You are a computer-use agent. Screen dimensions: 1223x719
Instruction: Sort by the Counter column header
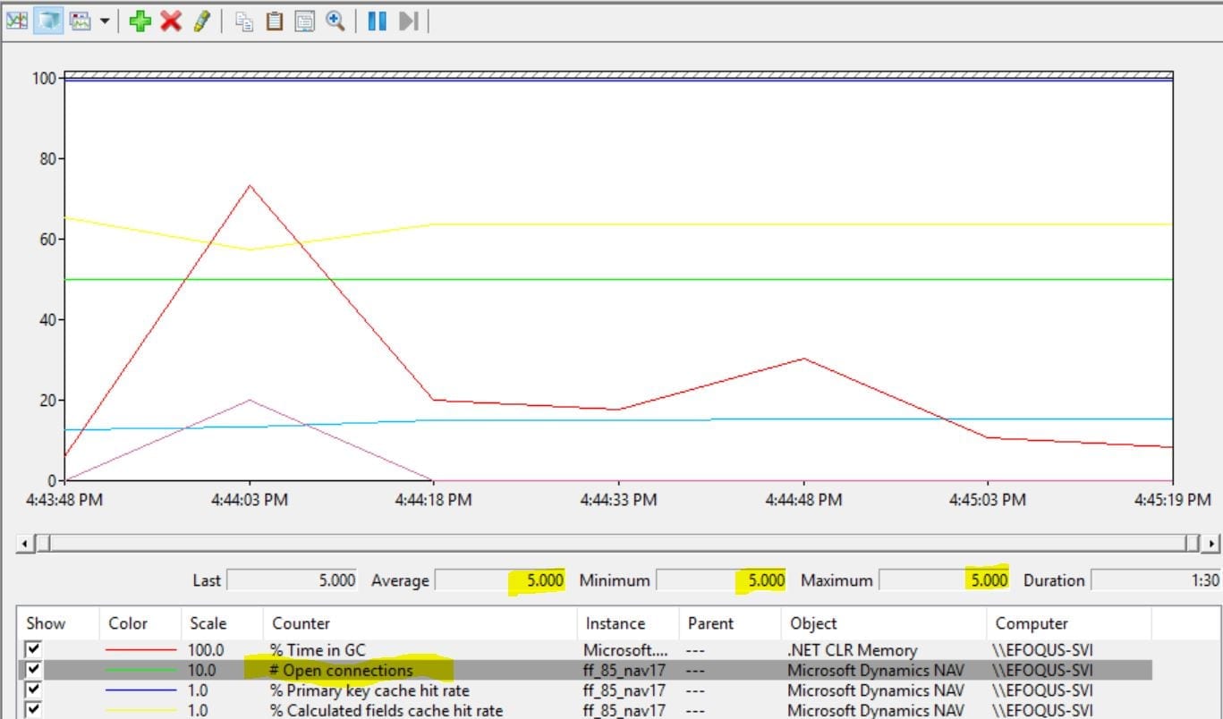[x=420, y=623]
